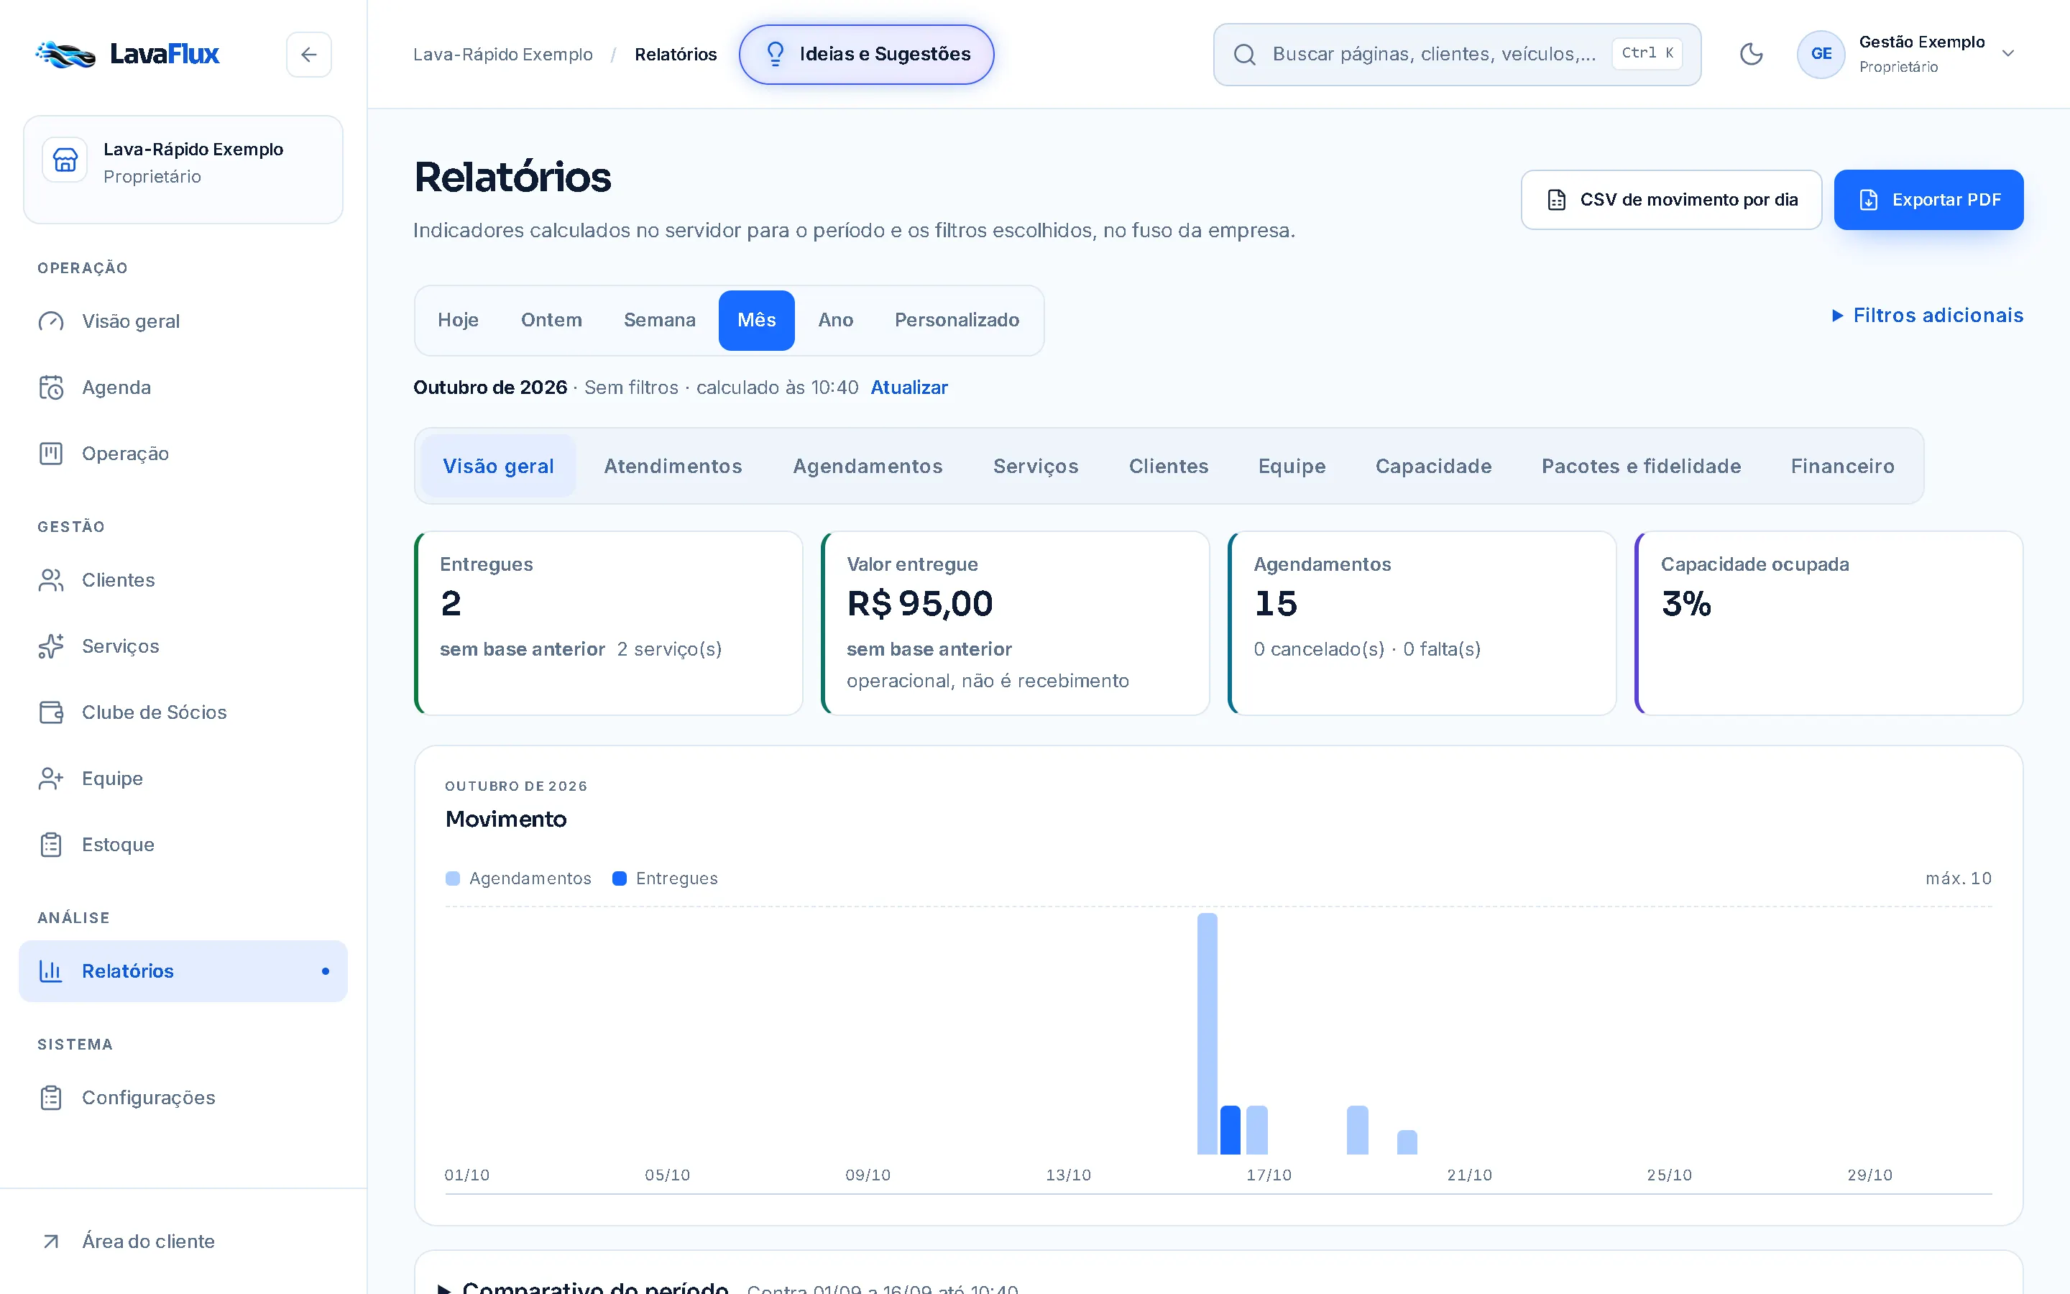This screenshot has height=1294, width=2070.
Task: Click the store icon in Lava-Rápido Exemplo card
Action: (x=65, y=160)
